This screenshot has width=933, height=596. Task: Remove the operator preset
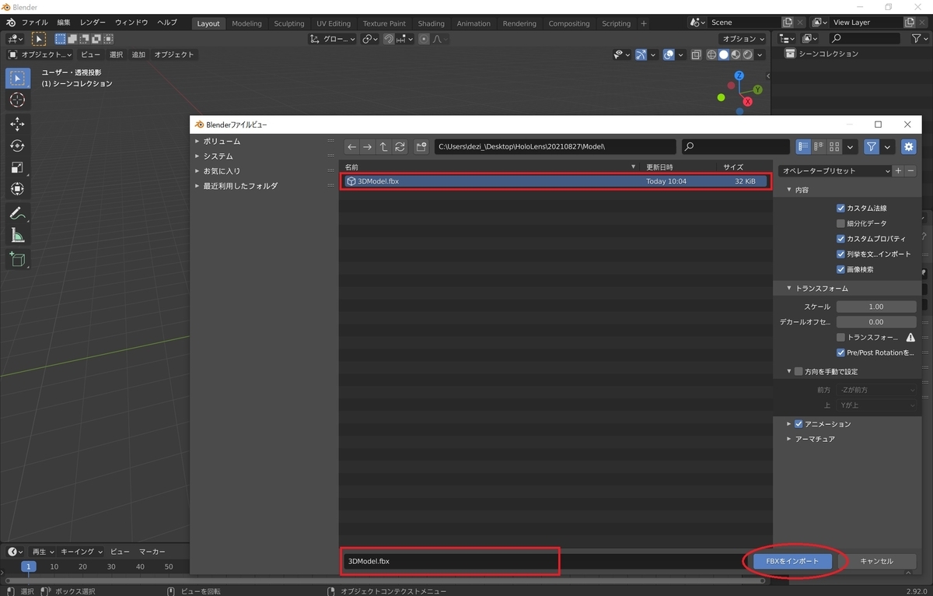pyautogui.click(x=910, y=170)
